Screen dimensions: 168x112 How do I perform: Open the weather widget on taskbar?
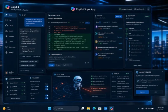point(7,108)
